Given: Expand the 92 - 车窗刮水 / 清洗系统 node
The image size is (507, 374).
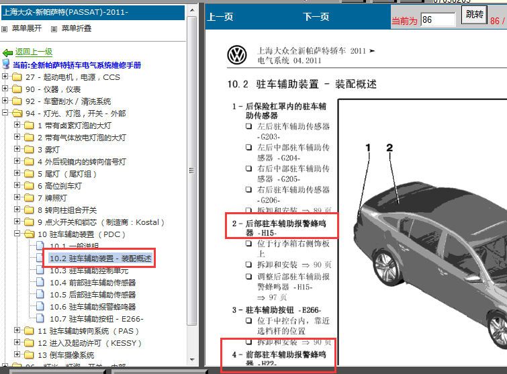Looking at the screenshot, I should (5, 101).
